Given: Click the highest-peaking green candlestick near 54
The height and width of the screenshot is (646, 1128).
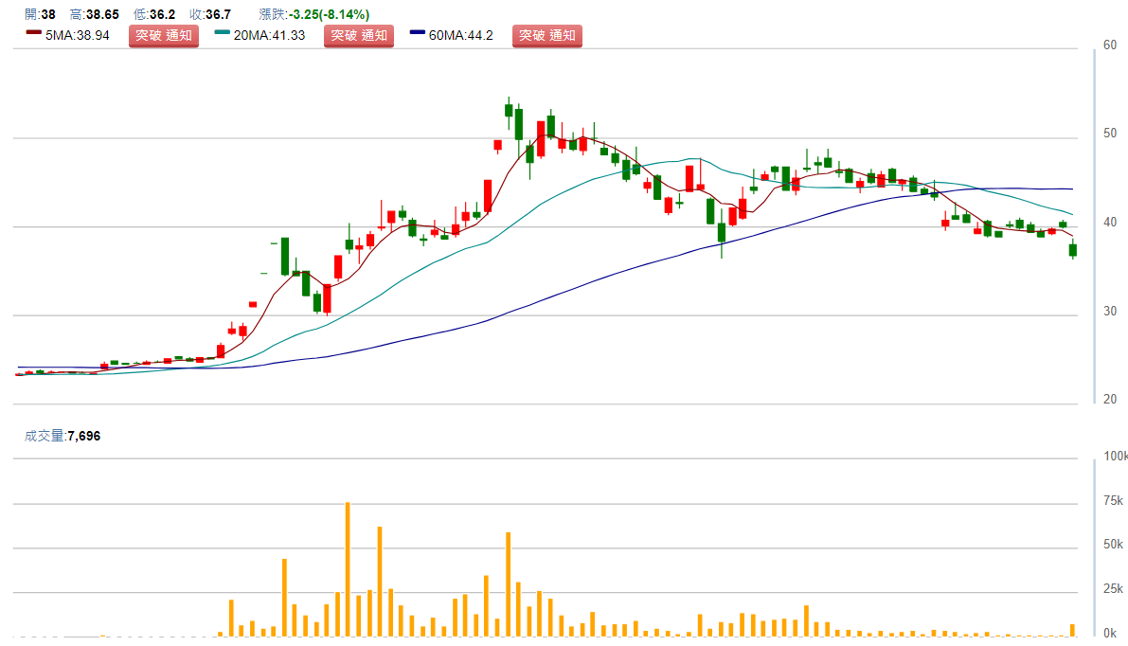Looking at the screenshot, I should (509, 110).
